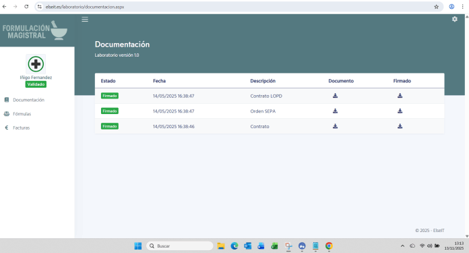This screenshot has height=253, width=469.
Task: Download the Contrato document in third row
Action: coord(335,126)
